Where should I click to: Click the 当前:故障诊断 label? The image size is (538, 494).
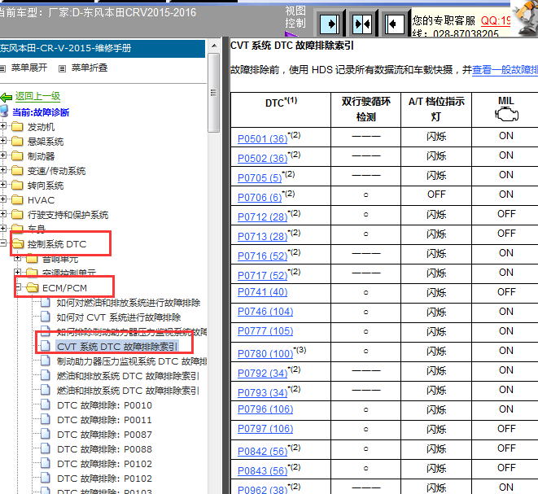coord(41,112)
